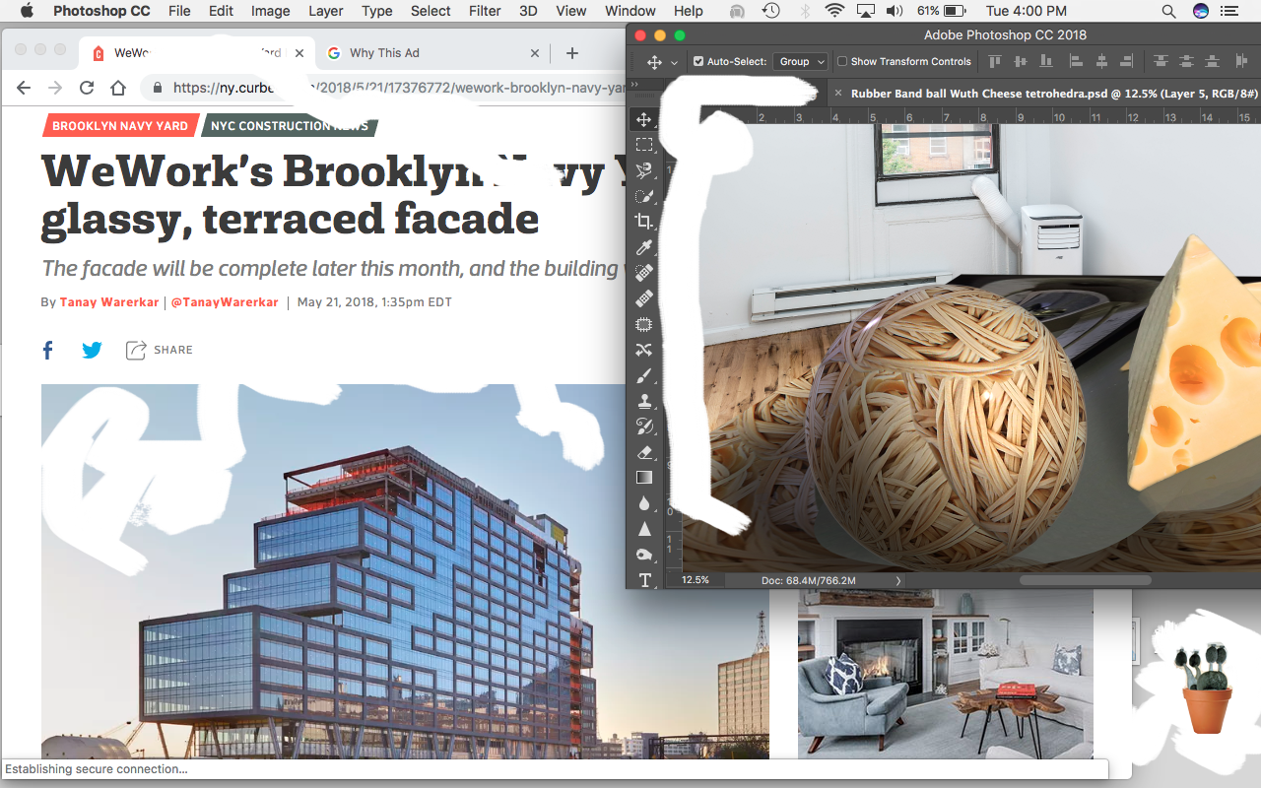
Task: Select the Eyedropper tool
Action: tap(643, 247)
